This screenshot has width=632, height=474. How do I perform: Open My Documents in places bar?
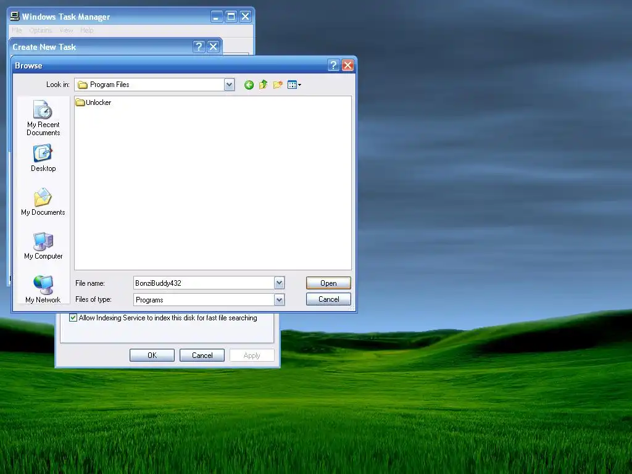point(43,202)
